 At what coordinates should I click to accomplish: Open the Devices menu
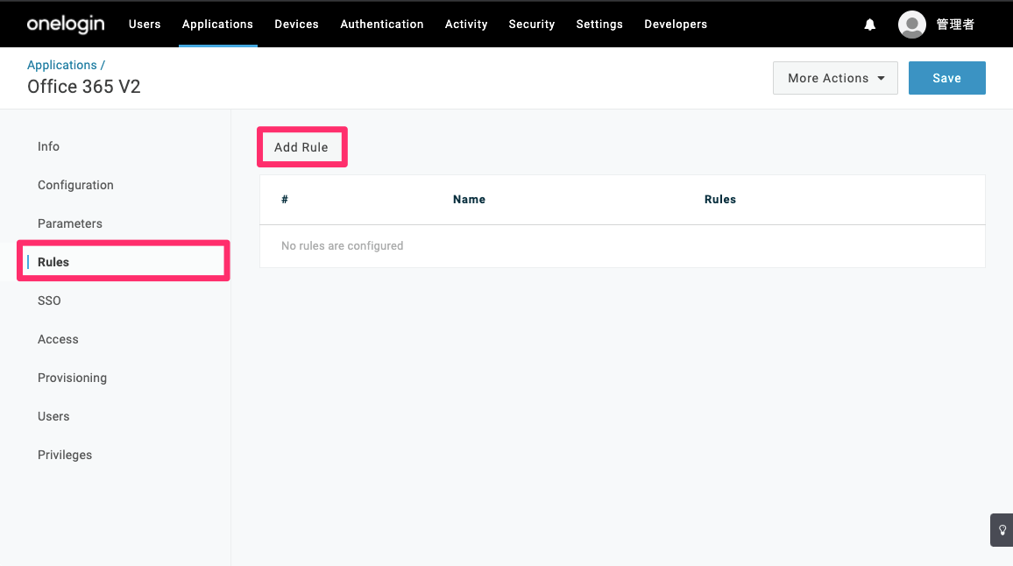click(x=296, y=24)
